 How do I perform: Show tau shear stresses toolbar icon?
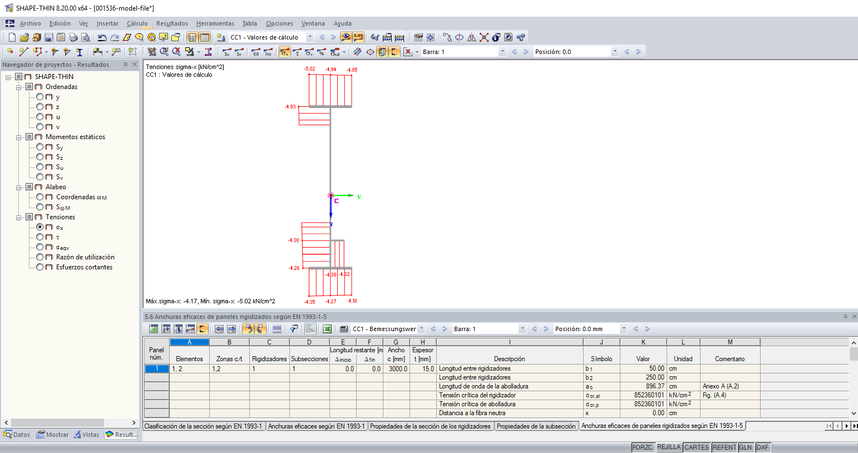click(297, 52)
